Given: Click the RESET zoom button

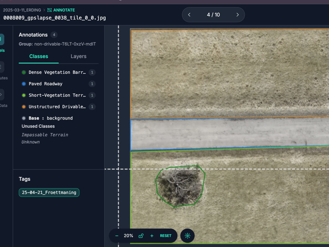Looking at the screenshot, I should coord(165,236).
